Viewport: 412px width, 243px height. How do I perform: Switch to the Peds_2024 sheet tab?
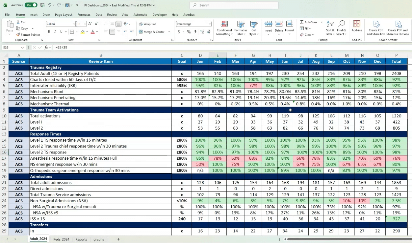tap(61, 239)
